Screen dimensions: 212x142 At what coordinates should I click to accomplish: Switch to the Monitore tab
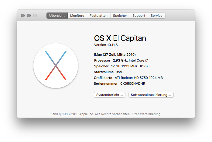coord(77,16)
